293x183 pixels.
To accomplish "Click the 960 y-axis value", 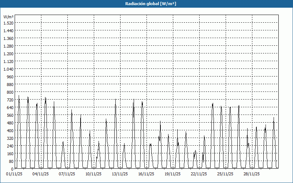I will coord(10,76).
